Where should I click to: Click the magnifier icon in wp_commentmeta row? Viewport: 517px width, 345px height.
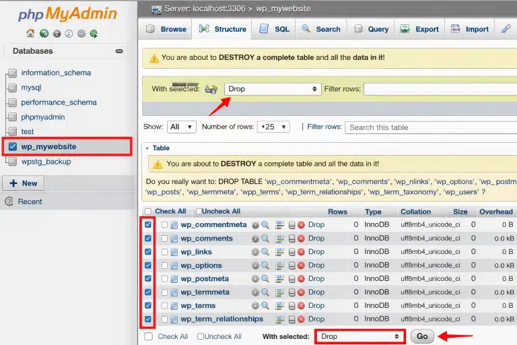pyautogui.click(x=265, y=225)
